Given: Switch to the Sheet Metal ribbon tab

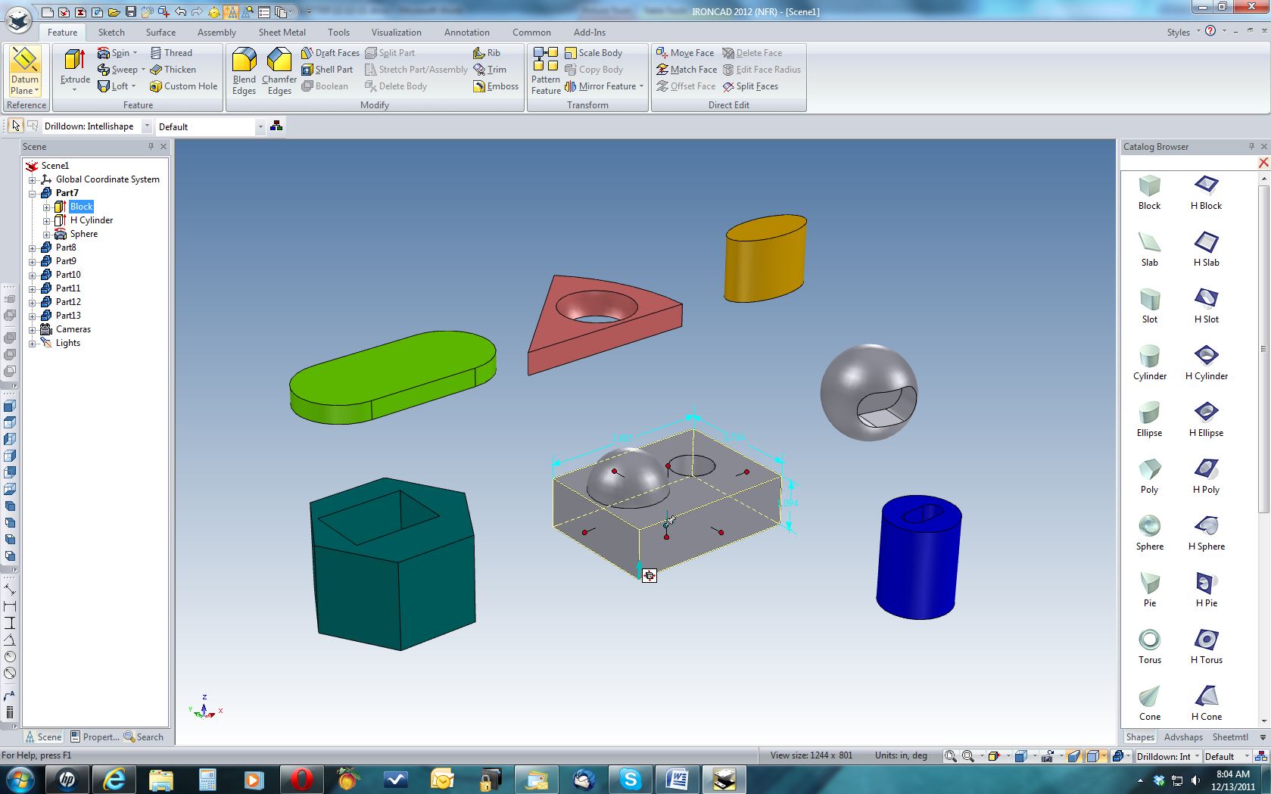Looking at the screenshot, I should pyautogui.click(x=282, y=32).
